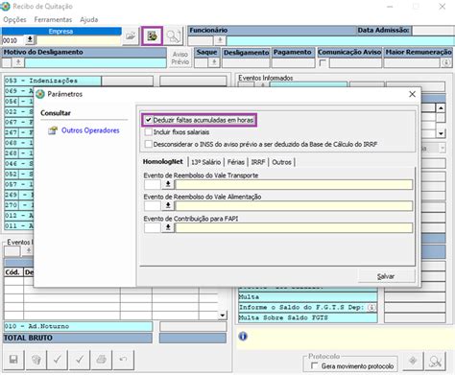Viewport: 455px width, 375px height.
Task: Click the bottom-right search exit icon
Action: click(x=436, y=361)
